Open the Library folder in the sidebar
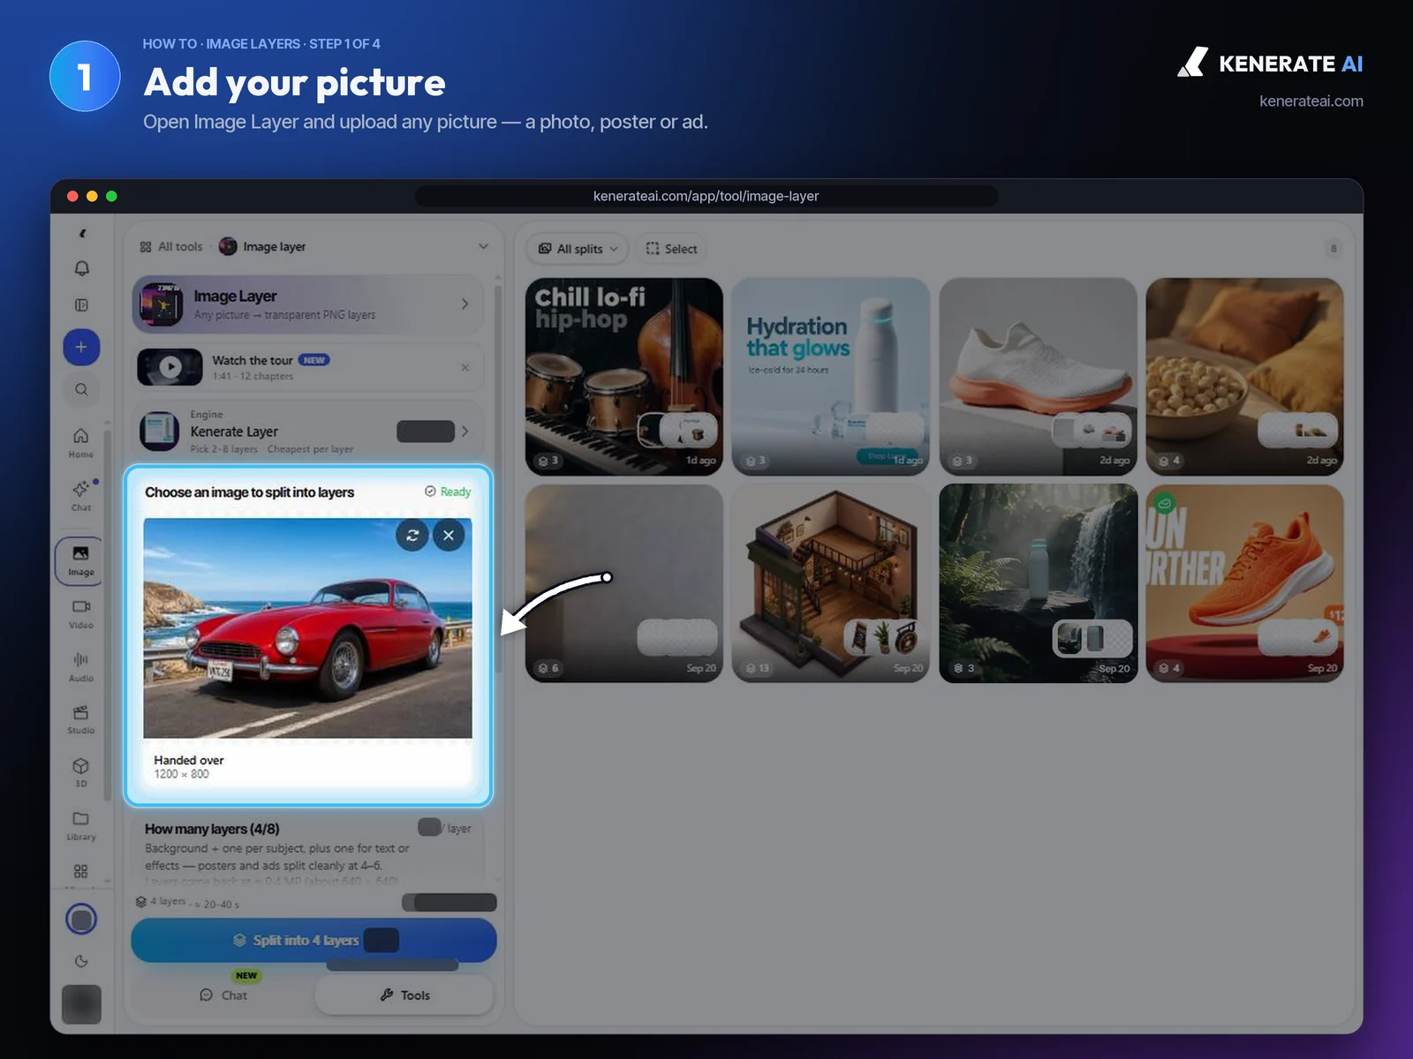1413x1059 pixels. tap(81, 825)
